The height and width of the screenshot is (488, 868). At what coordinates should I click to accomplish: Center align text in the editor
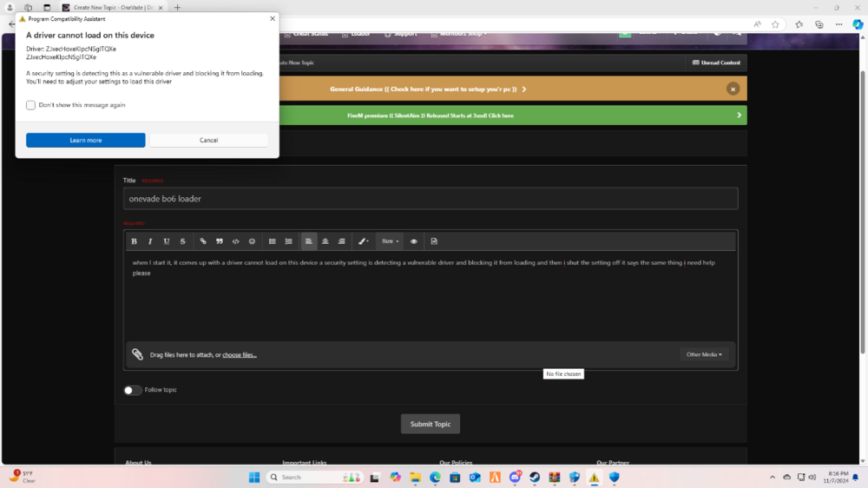[325, 241]
